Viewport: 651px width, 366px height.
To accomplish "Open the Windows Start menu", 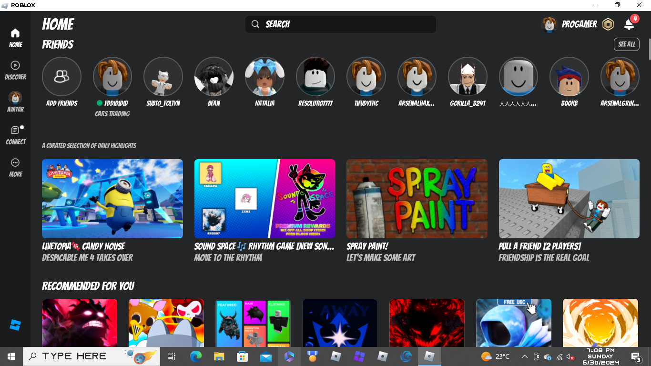I will click(x=11, y=356).
